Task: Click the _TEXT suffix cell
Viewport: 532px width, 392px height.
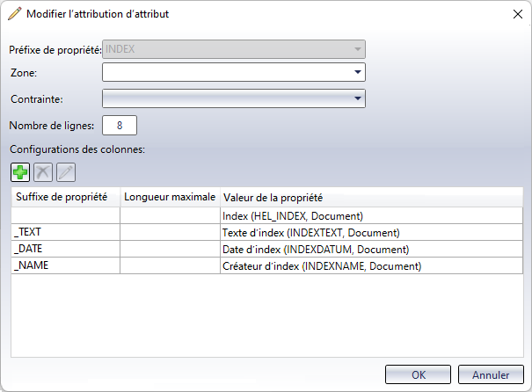Action: (65, 232)
